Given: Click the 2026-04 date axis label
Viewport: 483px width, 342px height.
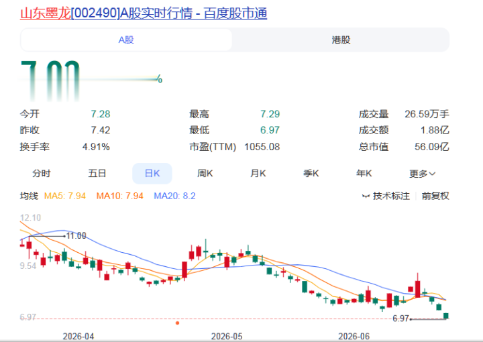Looking at the screenshot, I should click(78, 337).
